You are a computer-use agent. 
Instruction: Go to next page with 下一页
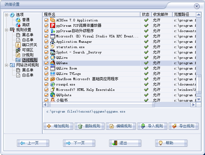click(79, 143)
